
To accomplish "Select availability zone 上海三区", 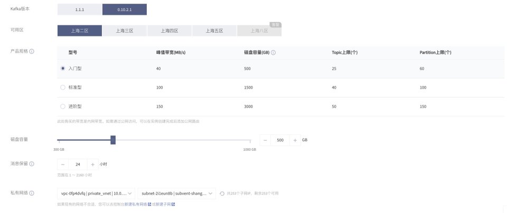I will (125, 31).
